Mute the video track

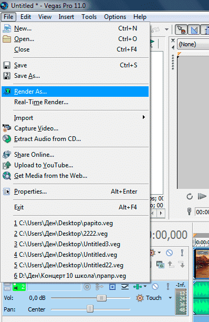tap(169, 253)
